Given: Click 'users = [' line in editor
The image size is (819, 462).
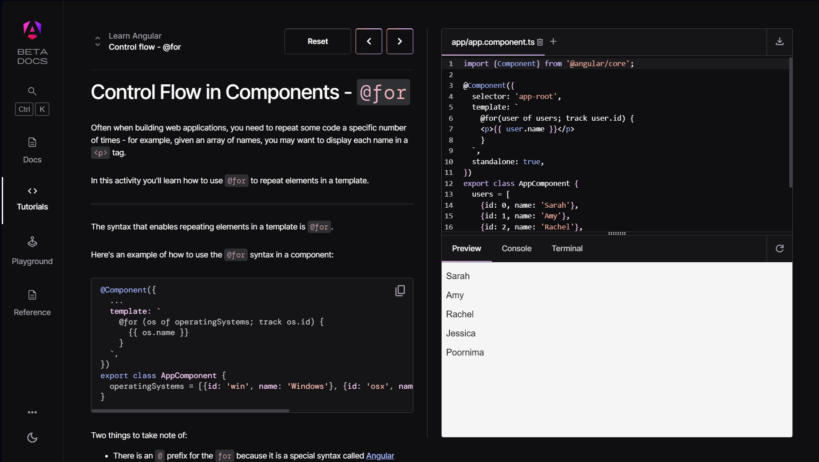Looking at the screenshot, I should 491,194.
